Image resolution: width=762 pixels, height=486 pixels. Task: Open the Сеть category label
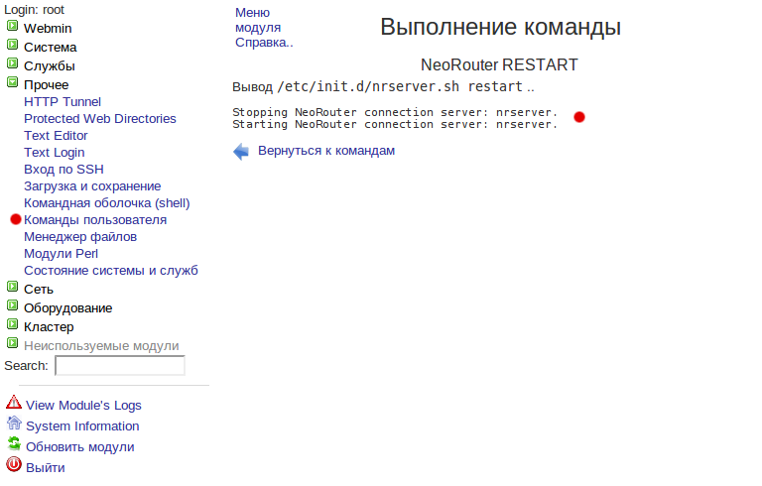point(39,290)
